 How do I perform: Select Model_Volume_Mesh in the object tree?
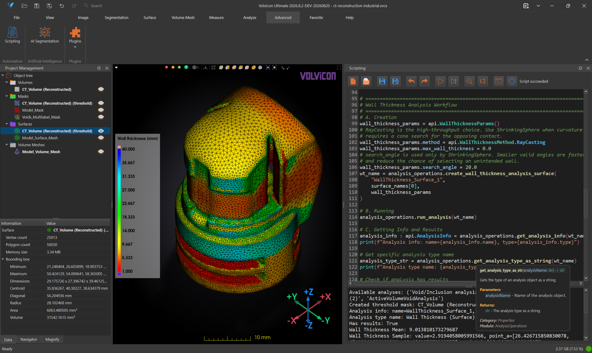41,152
